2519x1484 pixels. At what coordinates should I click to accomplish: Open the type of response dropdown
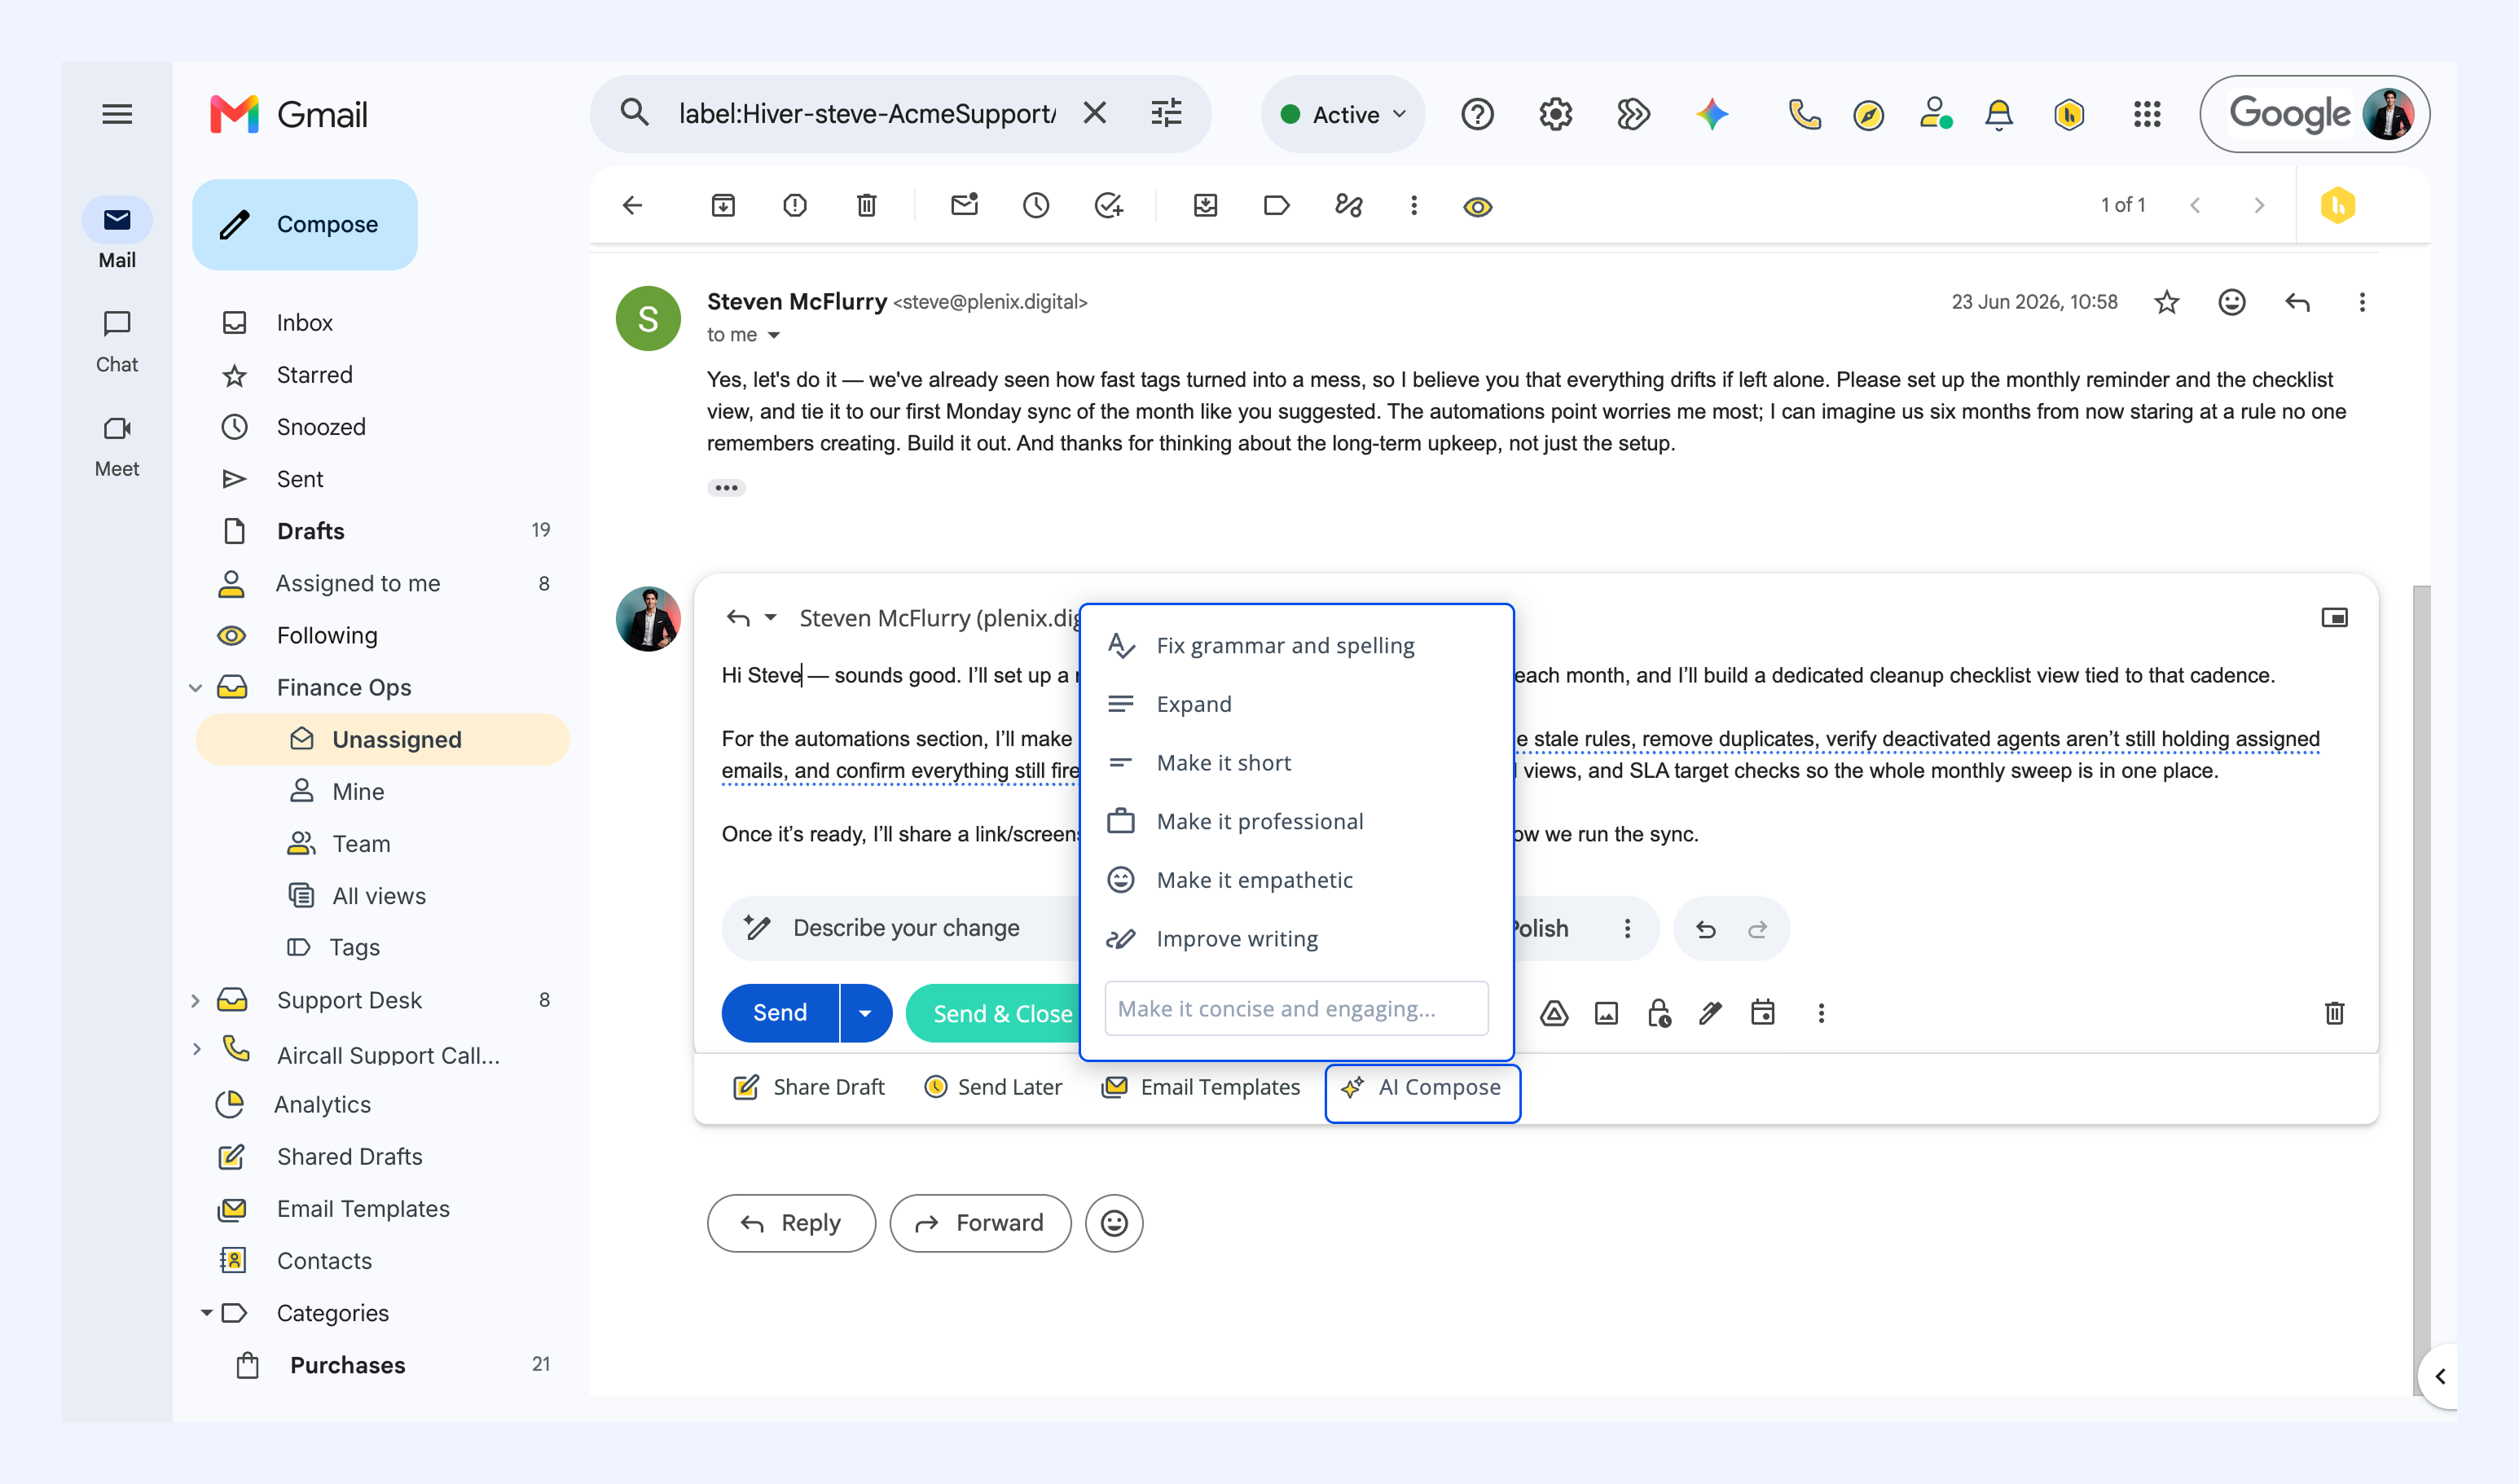[x=771, y=618]
